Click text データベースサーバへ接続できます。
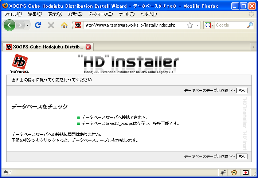This screenshot has height=178, width=258. (115, 117)
